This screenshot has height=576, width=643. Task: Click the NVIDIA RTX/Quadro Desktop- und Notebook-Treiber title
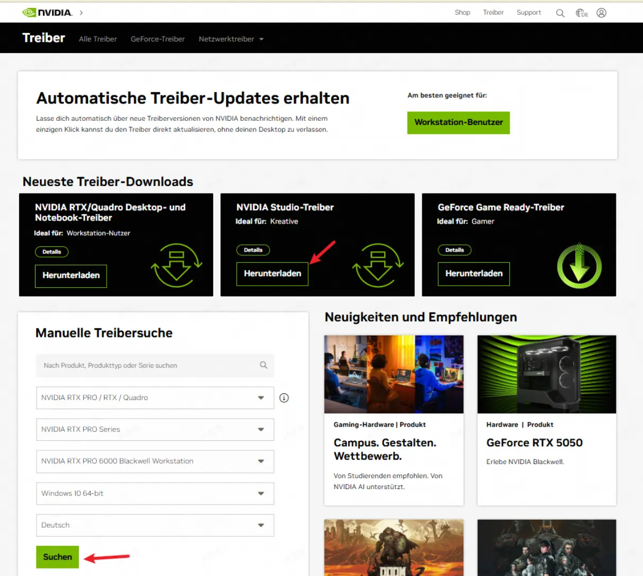click(110, 212)
